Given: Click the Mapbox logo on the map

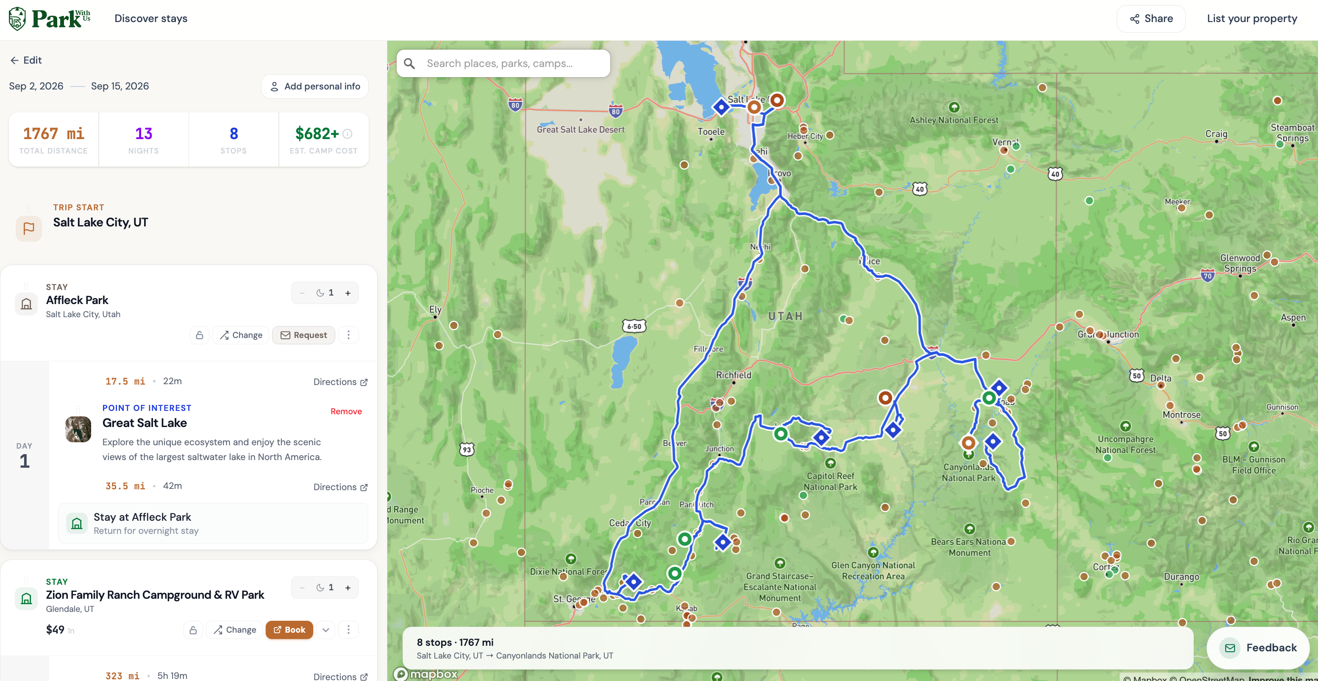Looking at the screenshot, I should (425, 674).
